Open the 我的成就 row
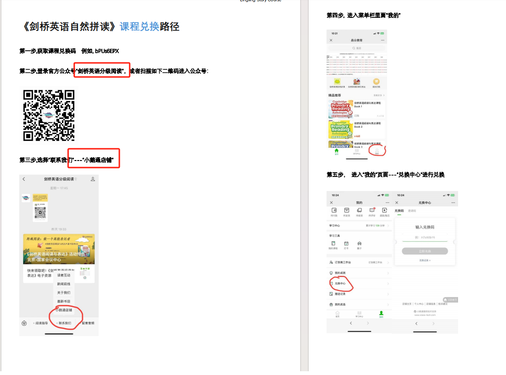Image resolution: width=506 pixels, height=375 pixels. (359, 273)
